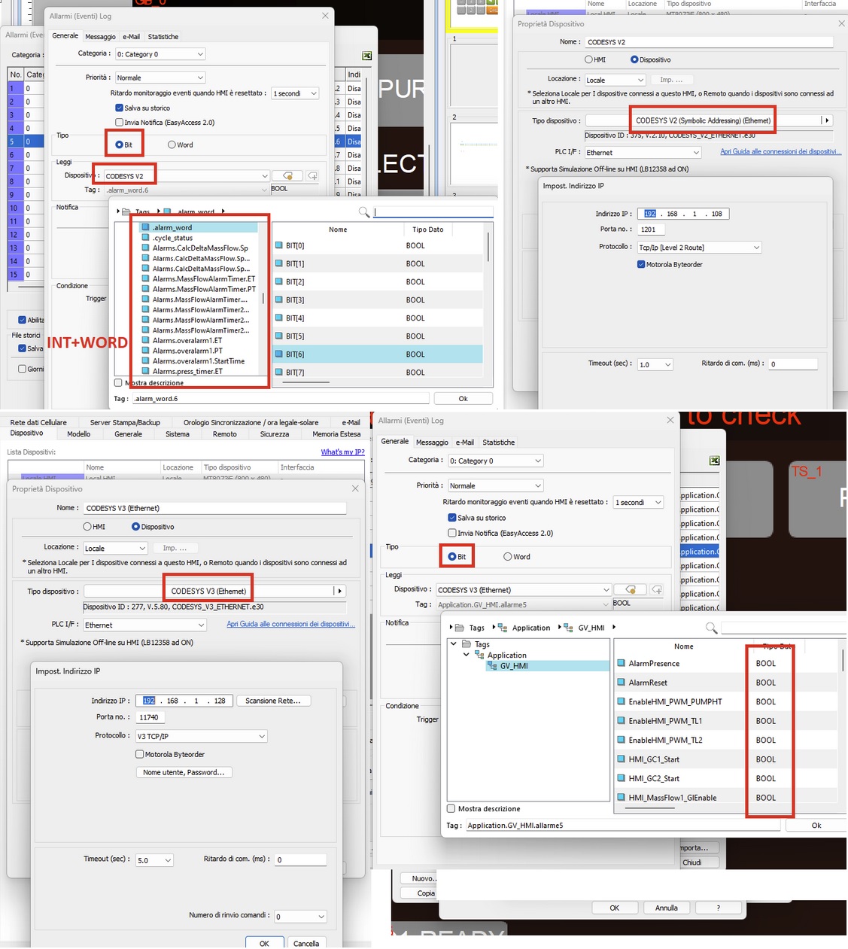Click the Nome field containing CODESYS V3 (Ethernet)
This screenshot has width=848, height=949.
[214, 508]
